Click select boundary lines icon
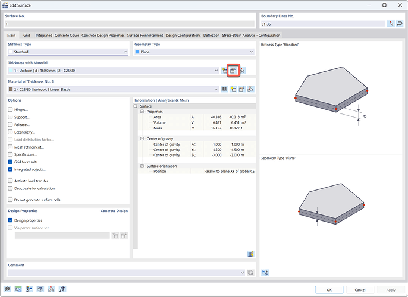Screen dimensions: 408x297 [391, 24]
